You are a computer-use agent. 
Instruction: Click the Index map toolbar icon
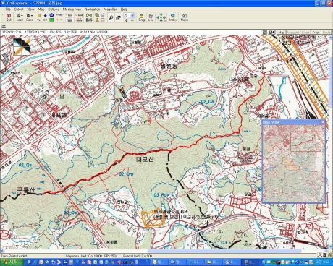coord(172,17)
